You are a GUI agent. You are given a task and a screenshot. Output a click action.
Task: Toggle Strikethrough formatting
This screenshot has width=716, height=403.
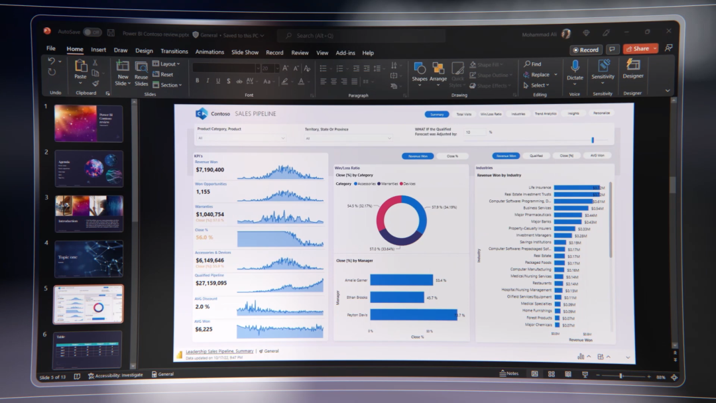[x=239, y=82]
